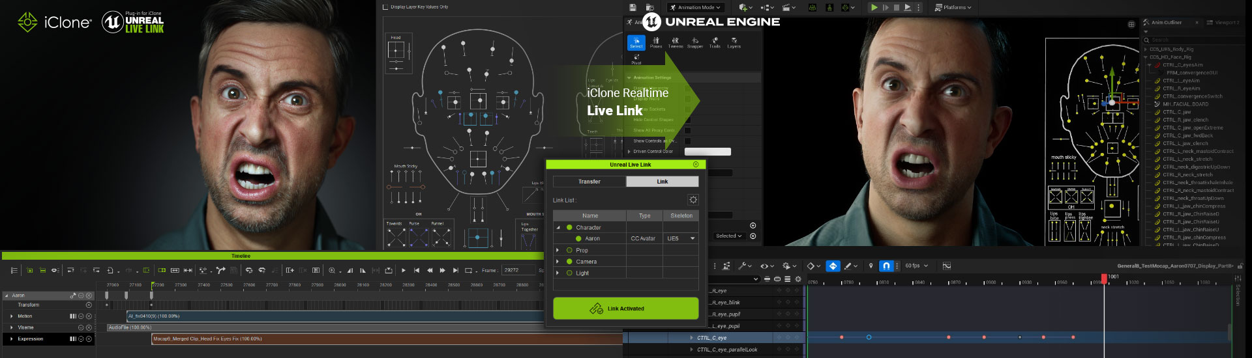Click the Link Activated button

point(625,309)
